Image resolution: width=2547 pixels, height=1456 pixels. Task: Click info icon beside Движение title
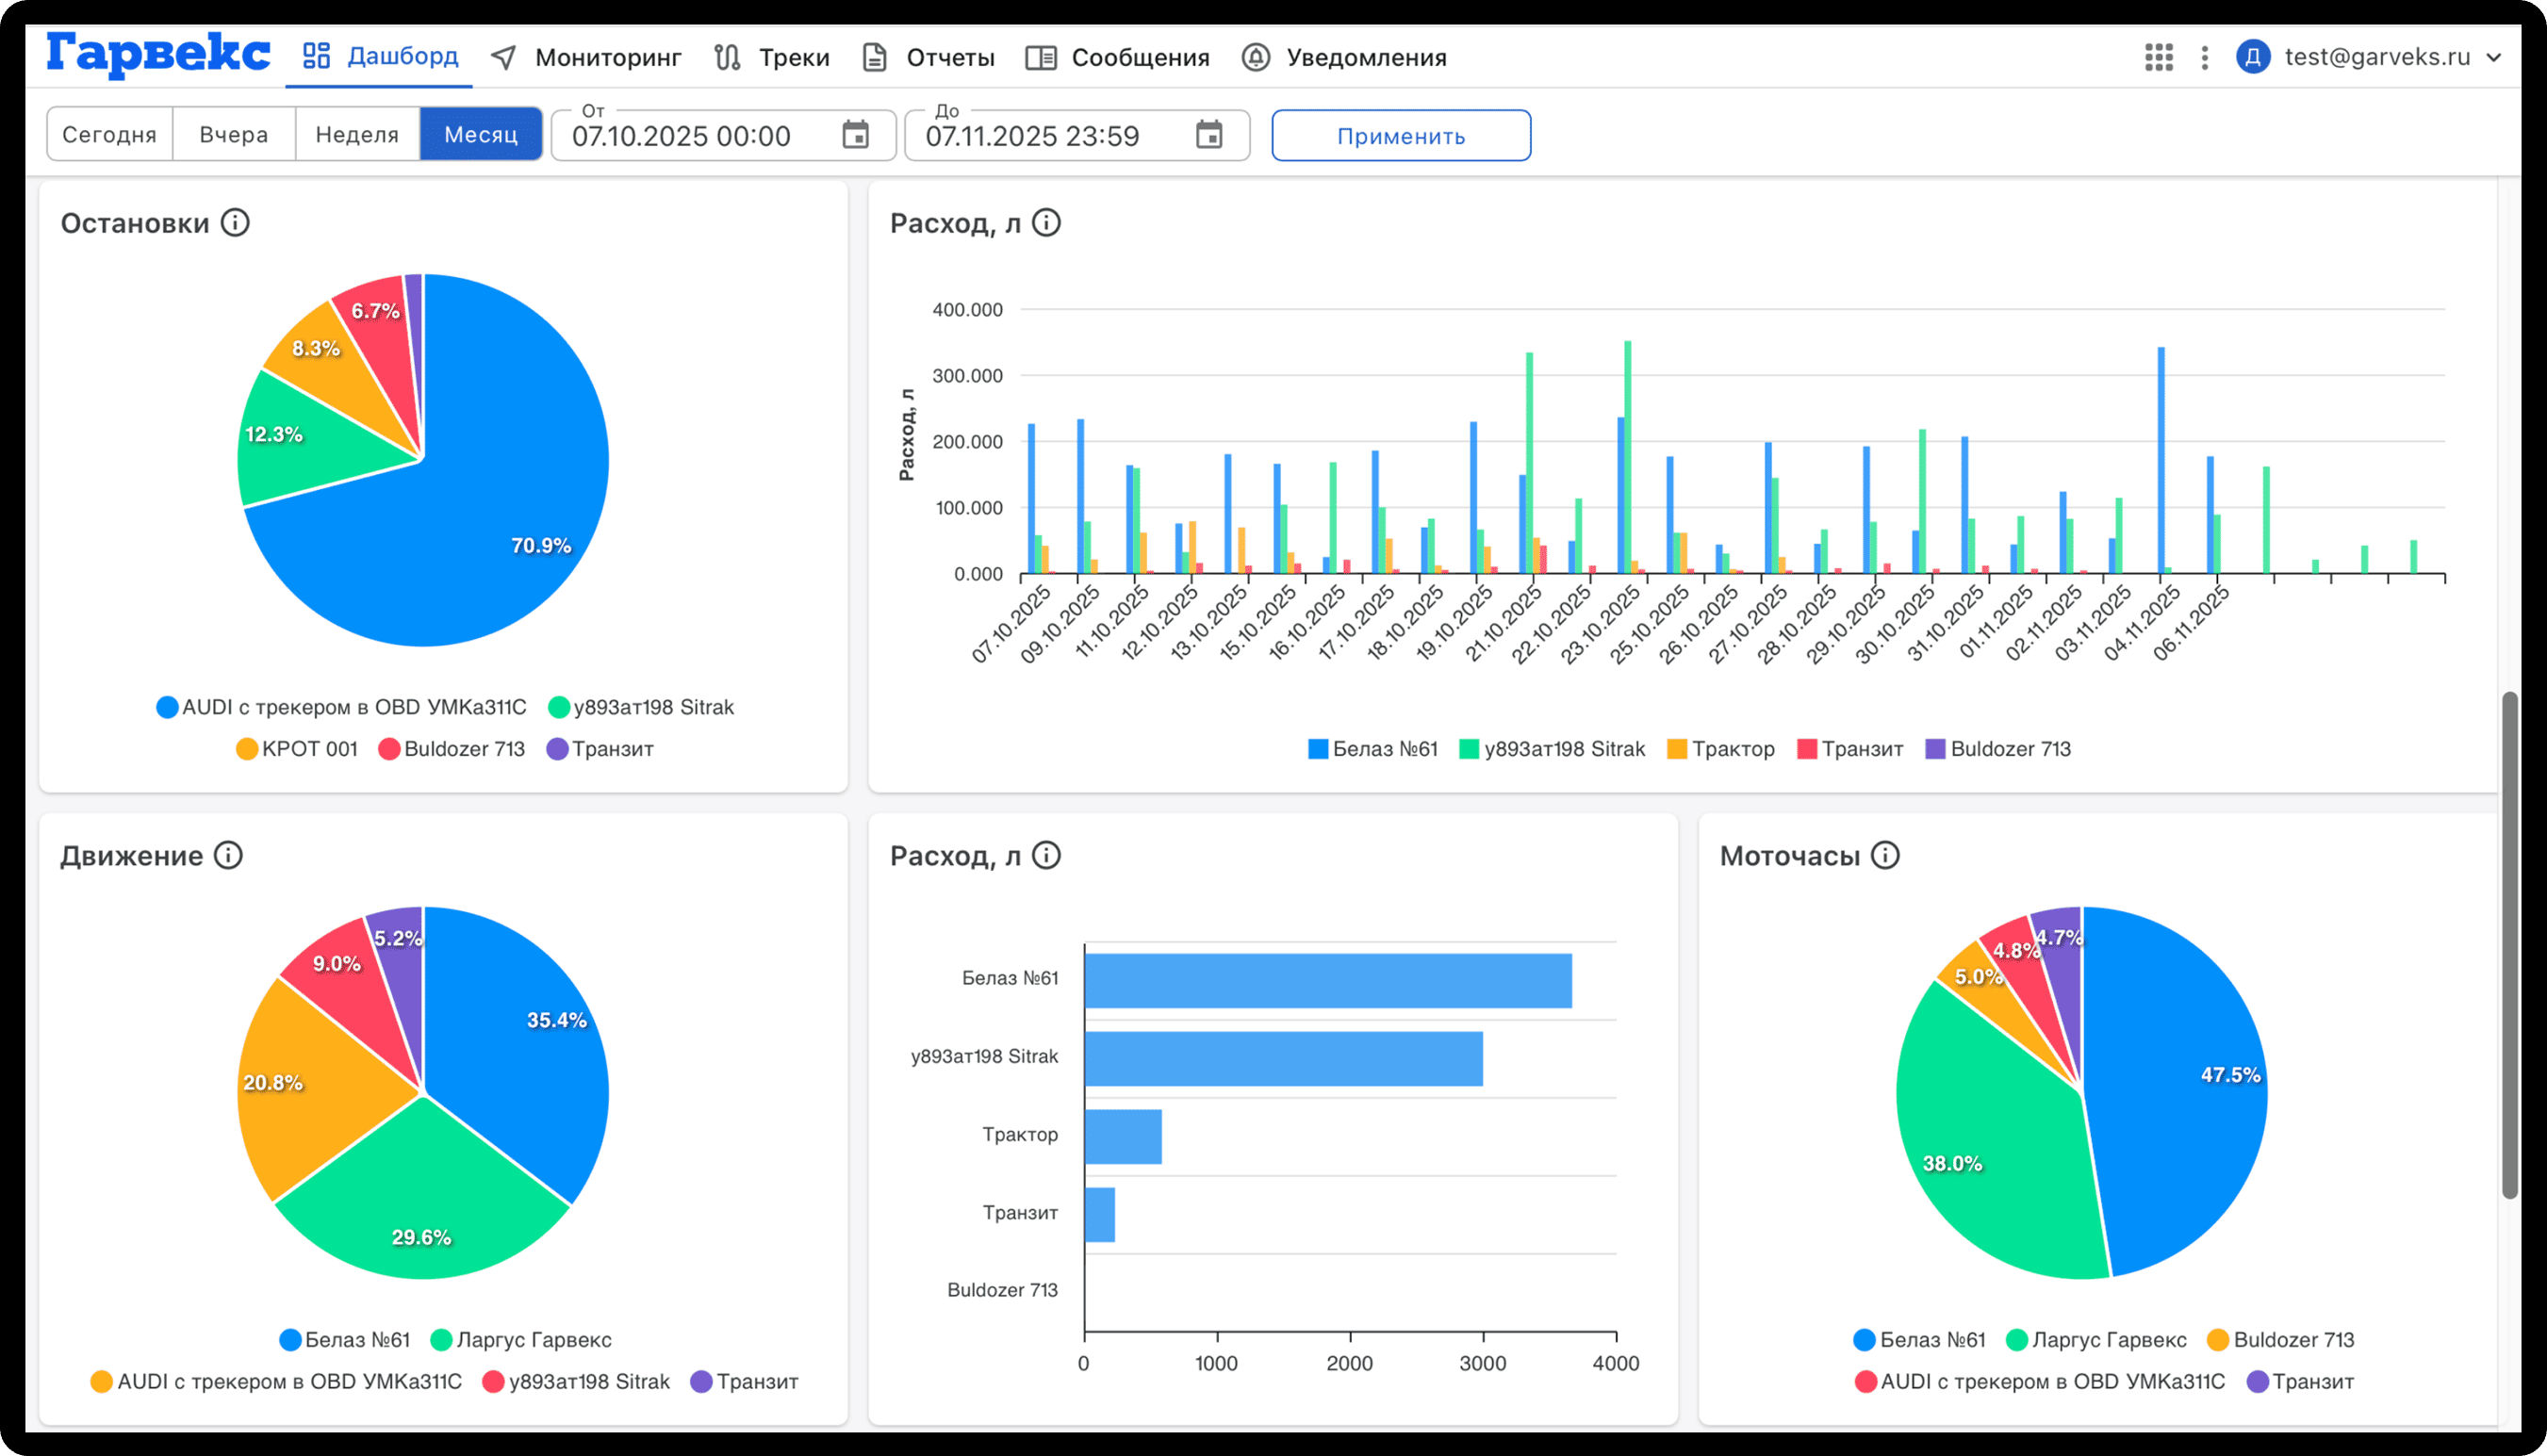coord(229,856)
